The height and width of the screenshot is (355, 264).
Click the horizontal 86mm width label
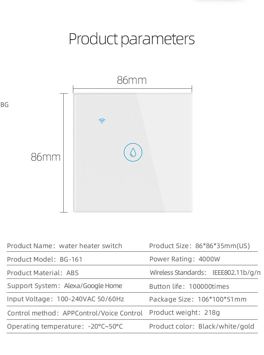pos(132,80)
